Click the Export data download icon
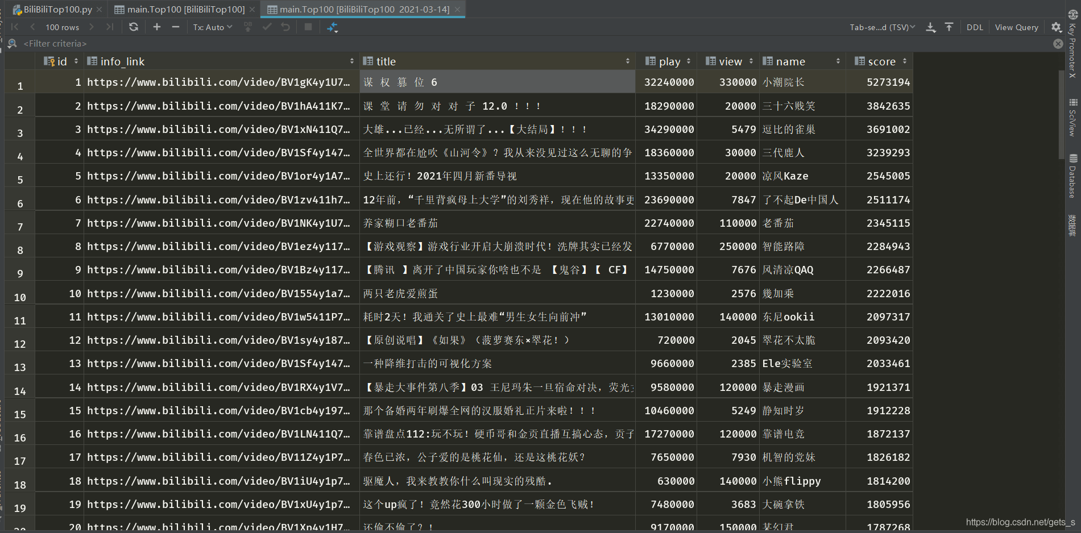Screen dimensions: 1081x533 tap(931, 27)
